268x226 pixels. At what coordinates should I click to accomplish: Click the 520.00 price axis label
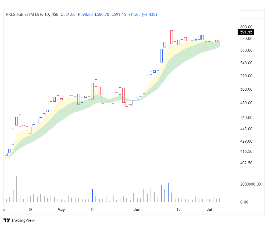(246, 76)
